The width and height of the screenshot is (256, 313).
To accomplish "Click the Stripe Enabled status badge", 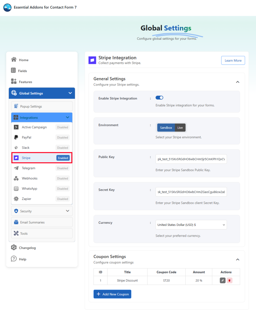I will click(x=63, y=158).
